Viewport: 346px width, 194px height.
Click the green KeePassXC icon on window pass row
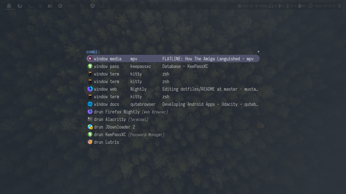click(90, 66)
